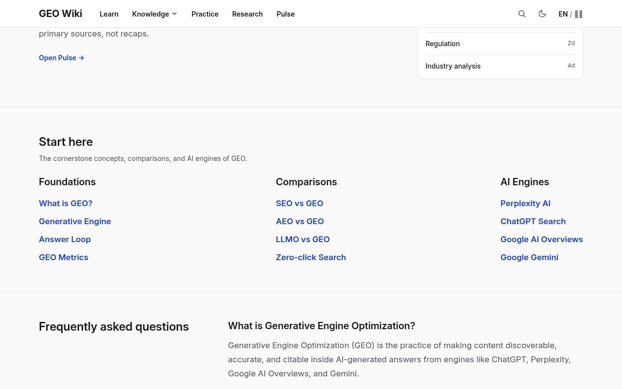Open the Zero-click Search link
The image size is (622, 389).
point(311,257)
